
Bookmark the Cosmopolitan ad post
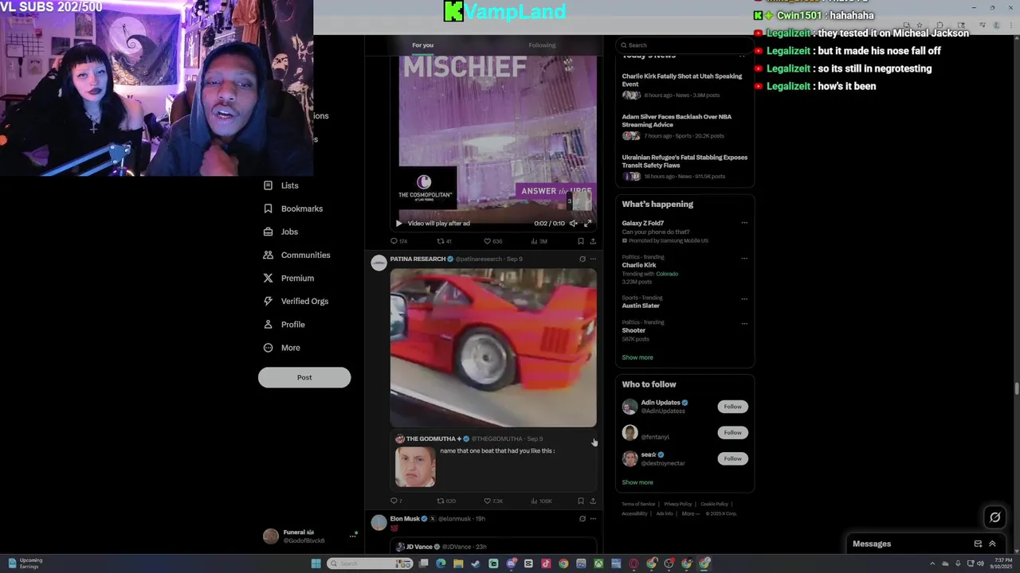(581, 241)
